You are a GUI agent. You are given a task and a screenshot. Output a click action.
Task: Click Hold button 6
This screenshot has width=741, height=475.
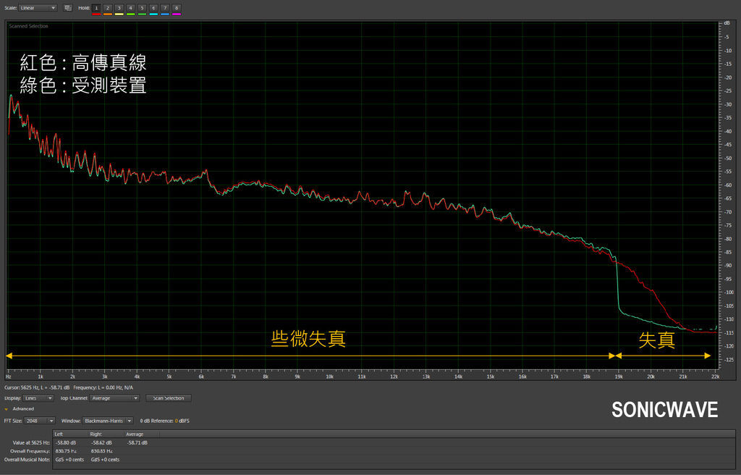coord(153,7)
